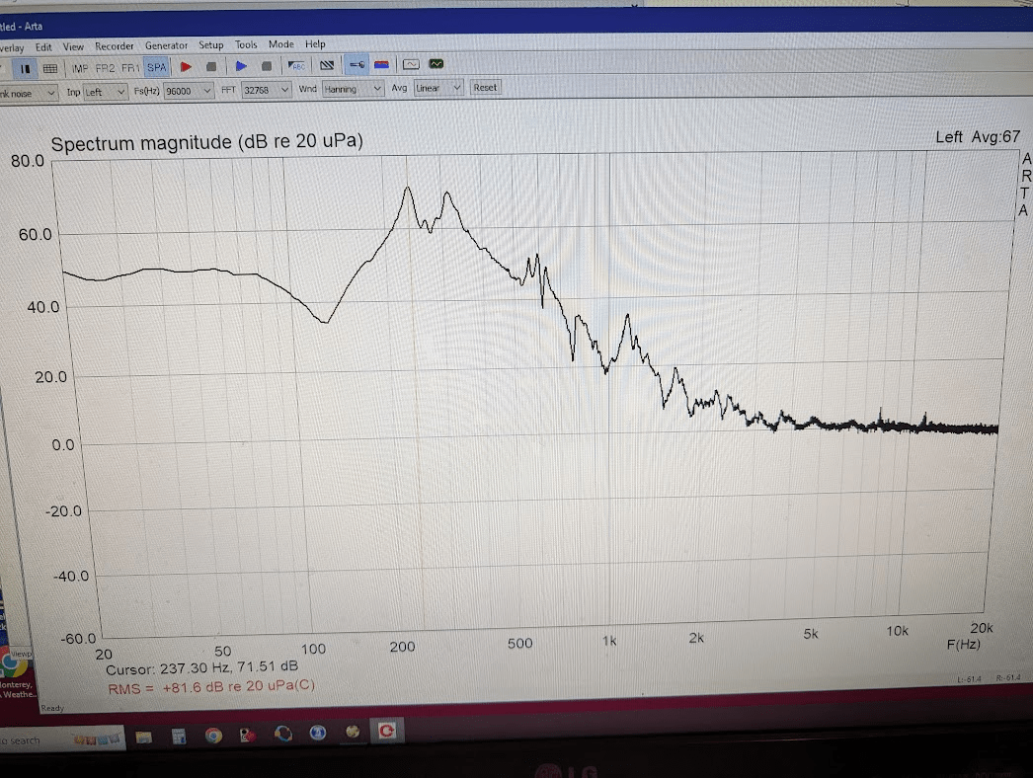The width and height of the screenshot is (1033, 778).
Task: Click the ABC text overlay icon
Action: (x=297, y=65)
